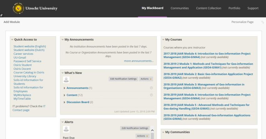Click the reorder arrows icon beside Personalize Page

[263, 22]
